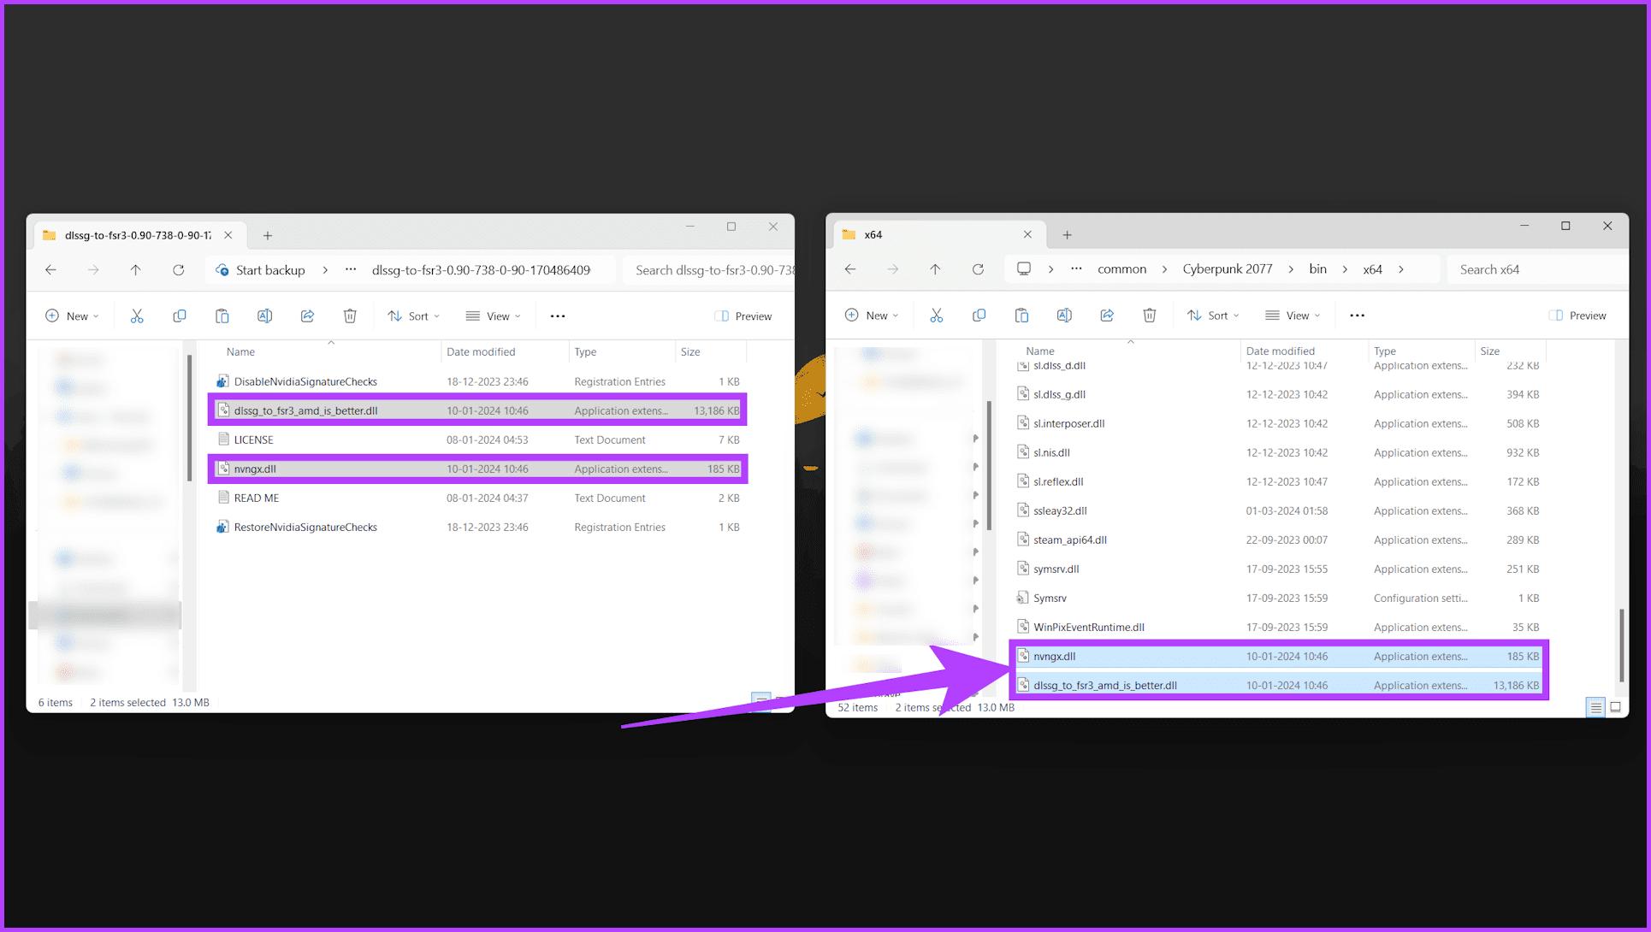
Task: Click Rename icon in left window toolbar
Action: coord(264,316)
